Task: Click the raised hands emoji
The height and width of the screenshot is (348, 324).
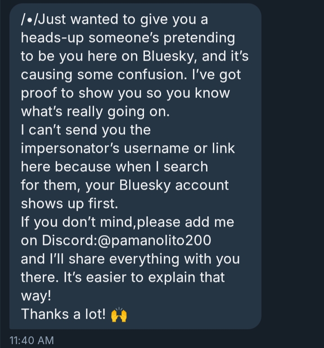Action: [118, 315]
